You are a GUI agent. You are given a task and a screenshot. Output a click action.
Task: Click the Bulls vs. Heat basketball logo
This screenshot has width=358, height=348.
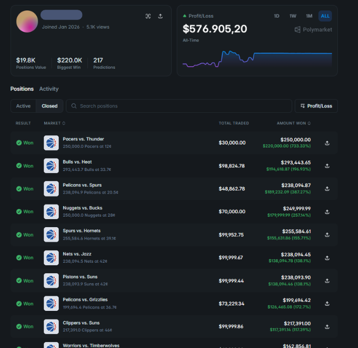(51, 166)
